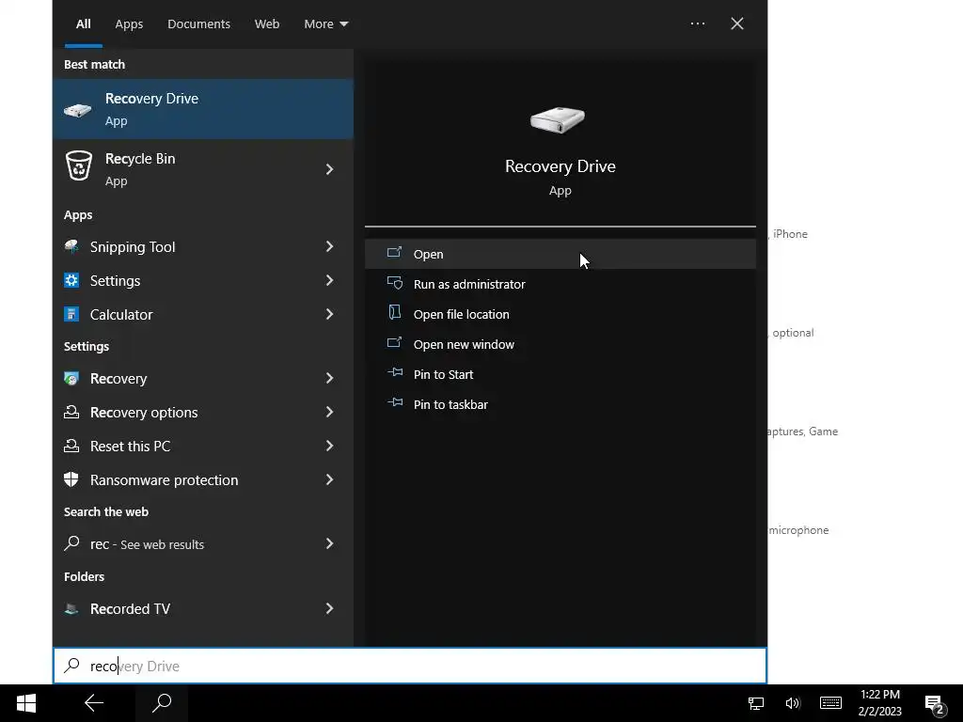Expand the Recovery setting arrow
Viewport: 963px width, 722px height.
[x=330, y=378]
